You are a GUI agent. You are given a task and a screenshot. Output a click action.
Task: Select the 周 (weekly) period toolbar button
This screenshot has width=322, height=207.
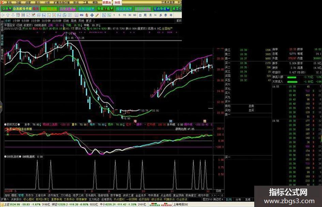pos(145,15)
